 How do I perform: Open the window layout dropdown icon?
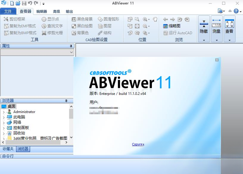click(221, 11)
